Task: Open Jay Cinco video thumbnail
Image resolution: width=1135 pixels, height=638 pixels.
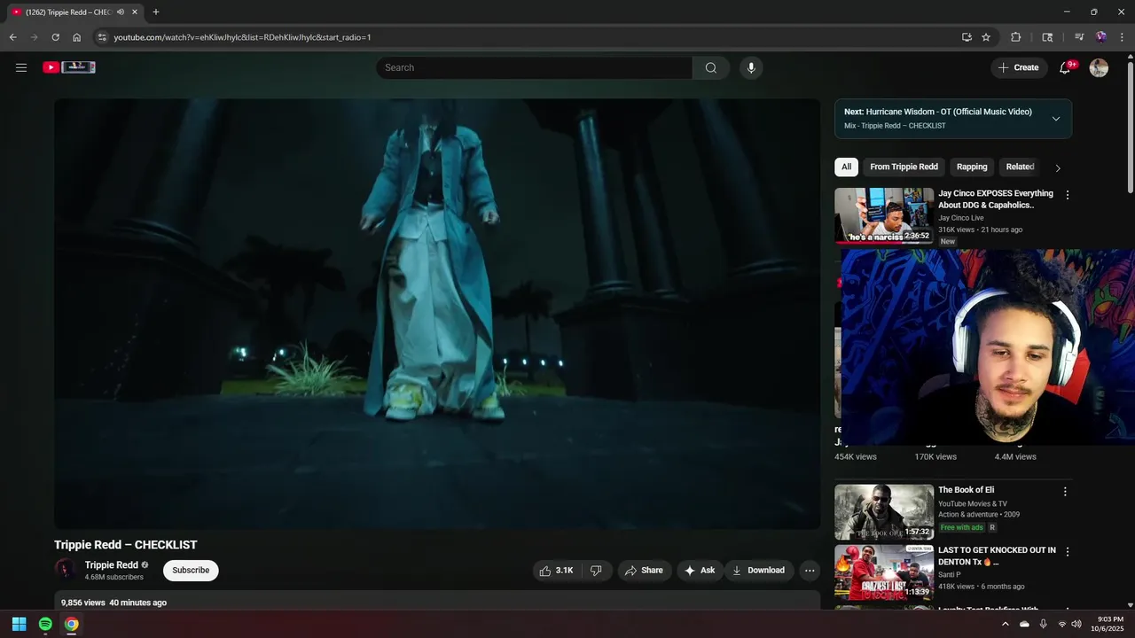Action: tap(884, 215)
